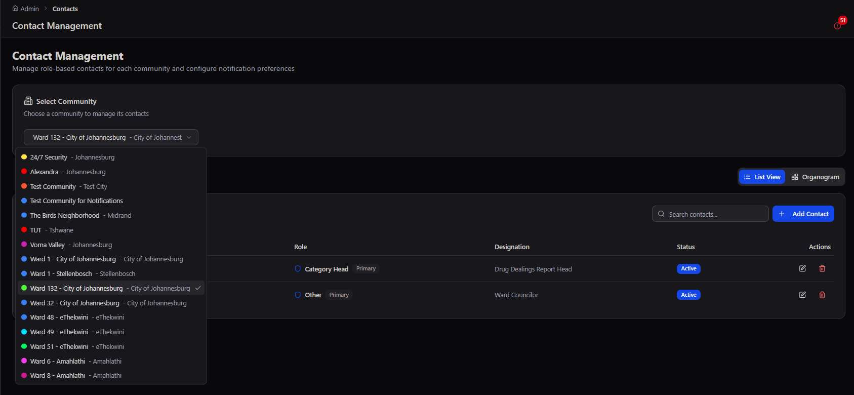Click Add Contact button
The image size is (854, 395).
[x=803, y=214]
